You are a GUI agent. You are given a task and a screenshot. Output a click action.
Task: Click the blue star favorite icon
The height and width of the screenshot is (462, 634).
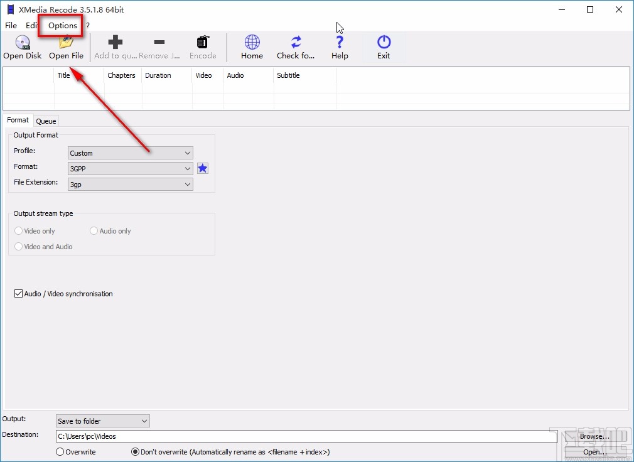[202, 168]
